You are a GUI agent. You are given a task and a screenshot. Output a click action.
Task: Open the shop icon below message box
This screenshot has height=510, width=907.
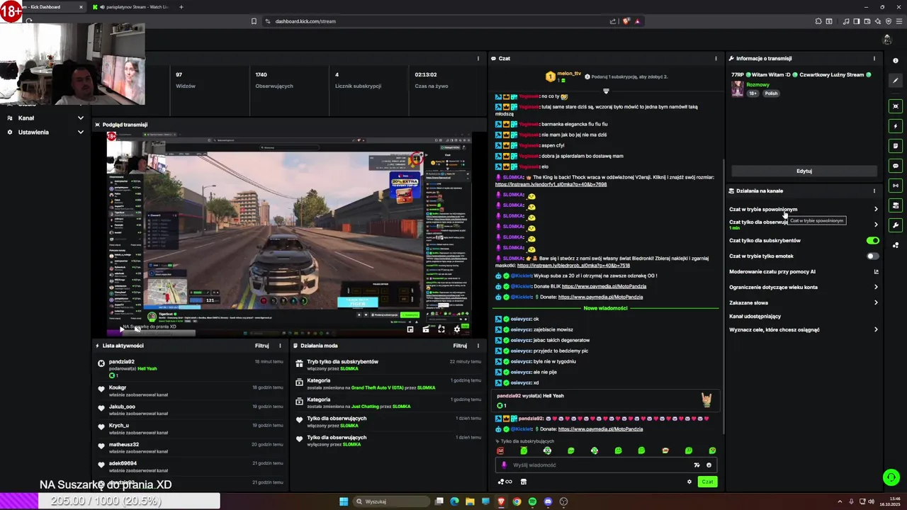pyautogui.click(x=524, y=482)
